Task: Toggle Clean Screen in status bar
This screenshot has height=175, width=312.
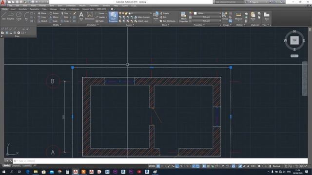Action: point(306,166)
